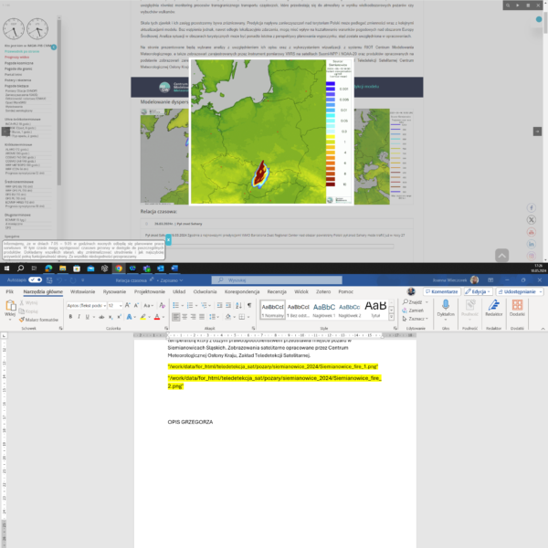
Task: Toggle superscript formatting
Action: [119, 317]
